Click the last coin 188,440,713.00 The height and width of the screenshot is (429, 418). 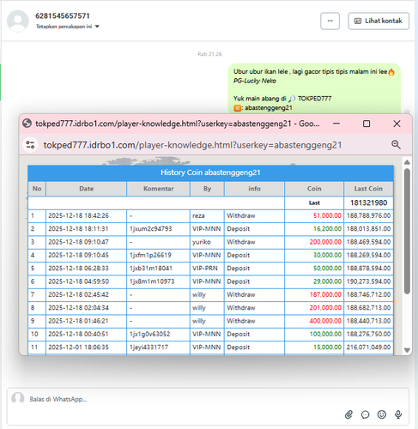tap(368, 321)
